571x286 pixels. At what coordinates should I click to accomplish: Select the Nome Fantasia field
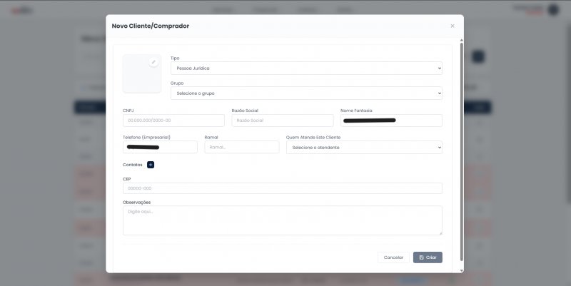click(x=391, y=121)
